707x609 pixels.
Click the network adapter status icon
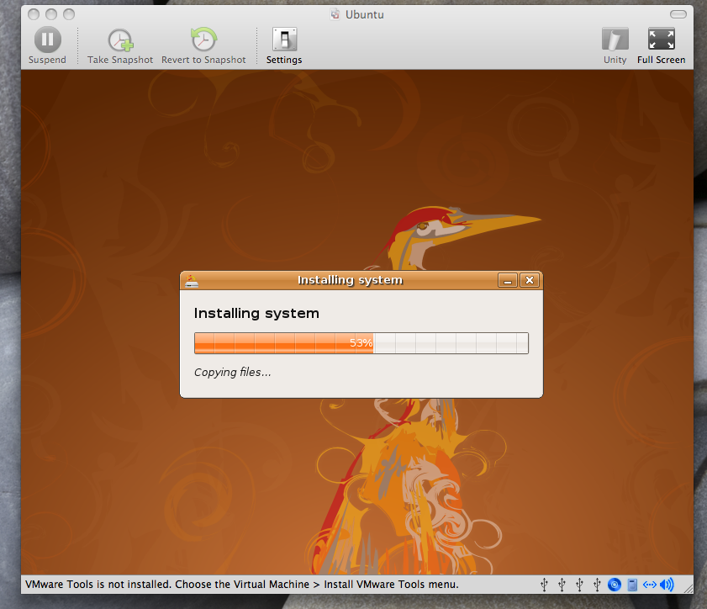click(x=650, y=585)
